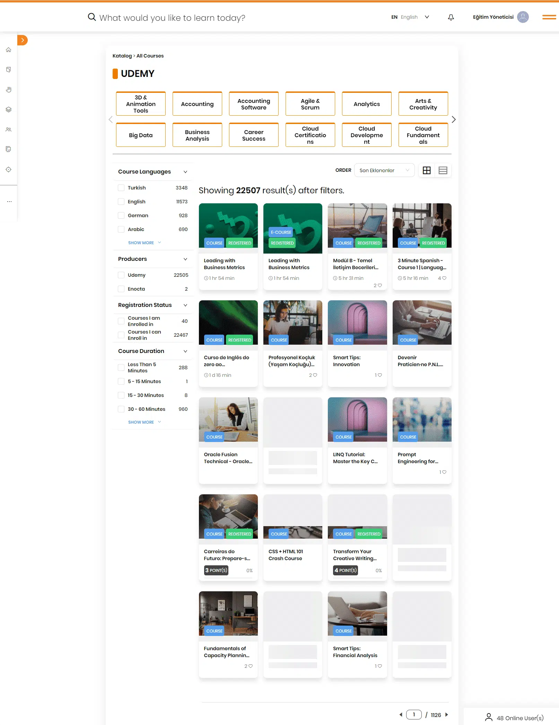Open the orange hamburger menu
The height and width of the screenshot is (725, 559).
(549, 17)
